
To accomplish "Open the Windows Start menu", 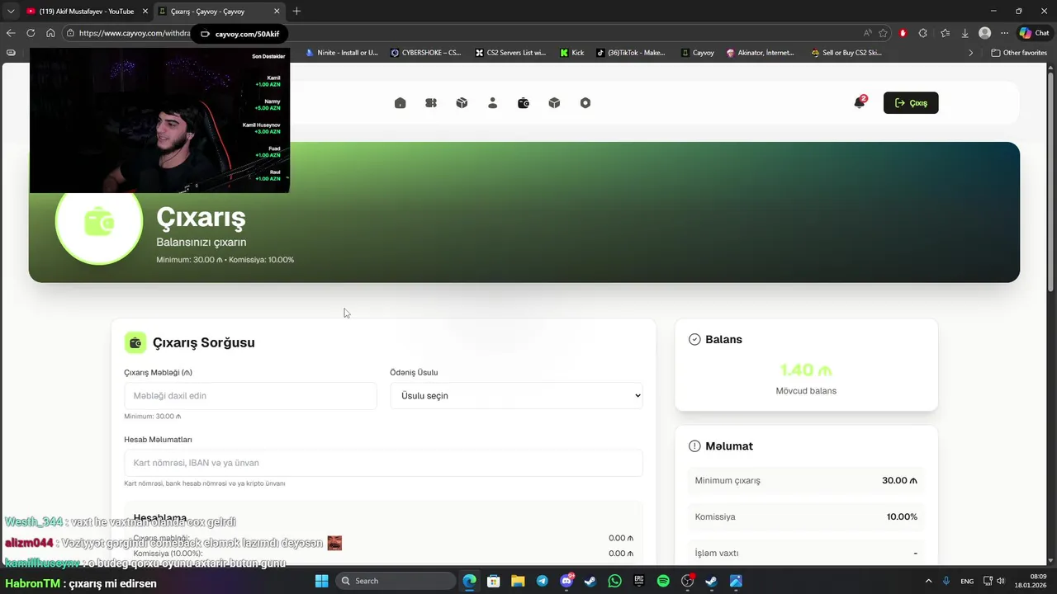I will [321, 581].
